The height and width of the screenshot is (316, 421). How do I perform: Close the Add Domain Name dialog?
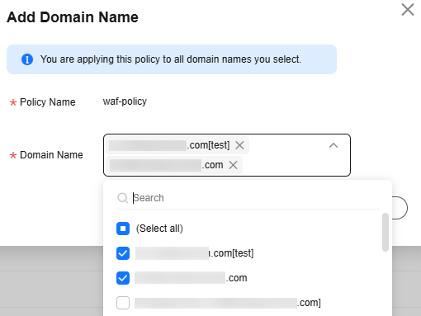click(408, 10)
